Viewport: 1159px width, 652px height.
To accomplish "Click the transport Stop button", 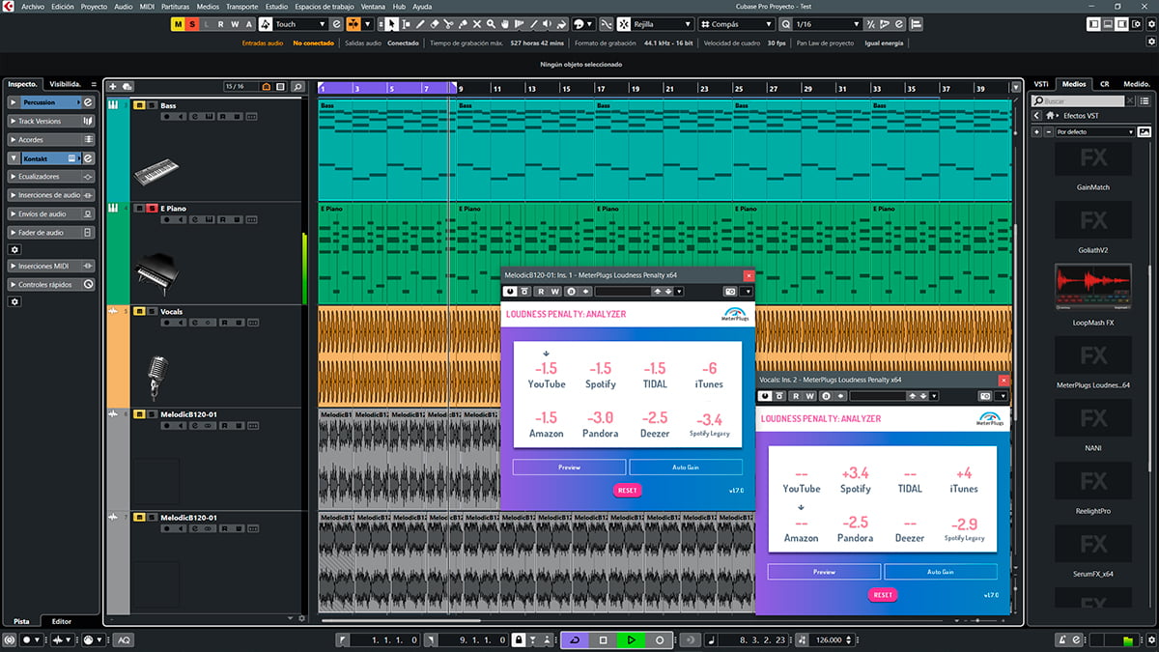I will (x=603, y=639).
